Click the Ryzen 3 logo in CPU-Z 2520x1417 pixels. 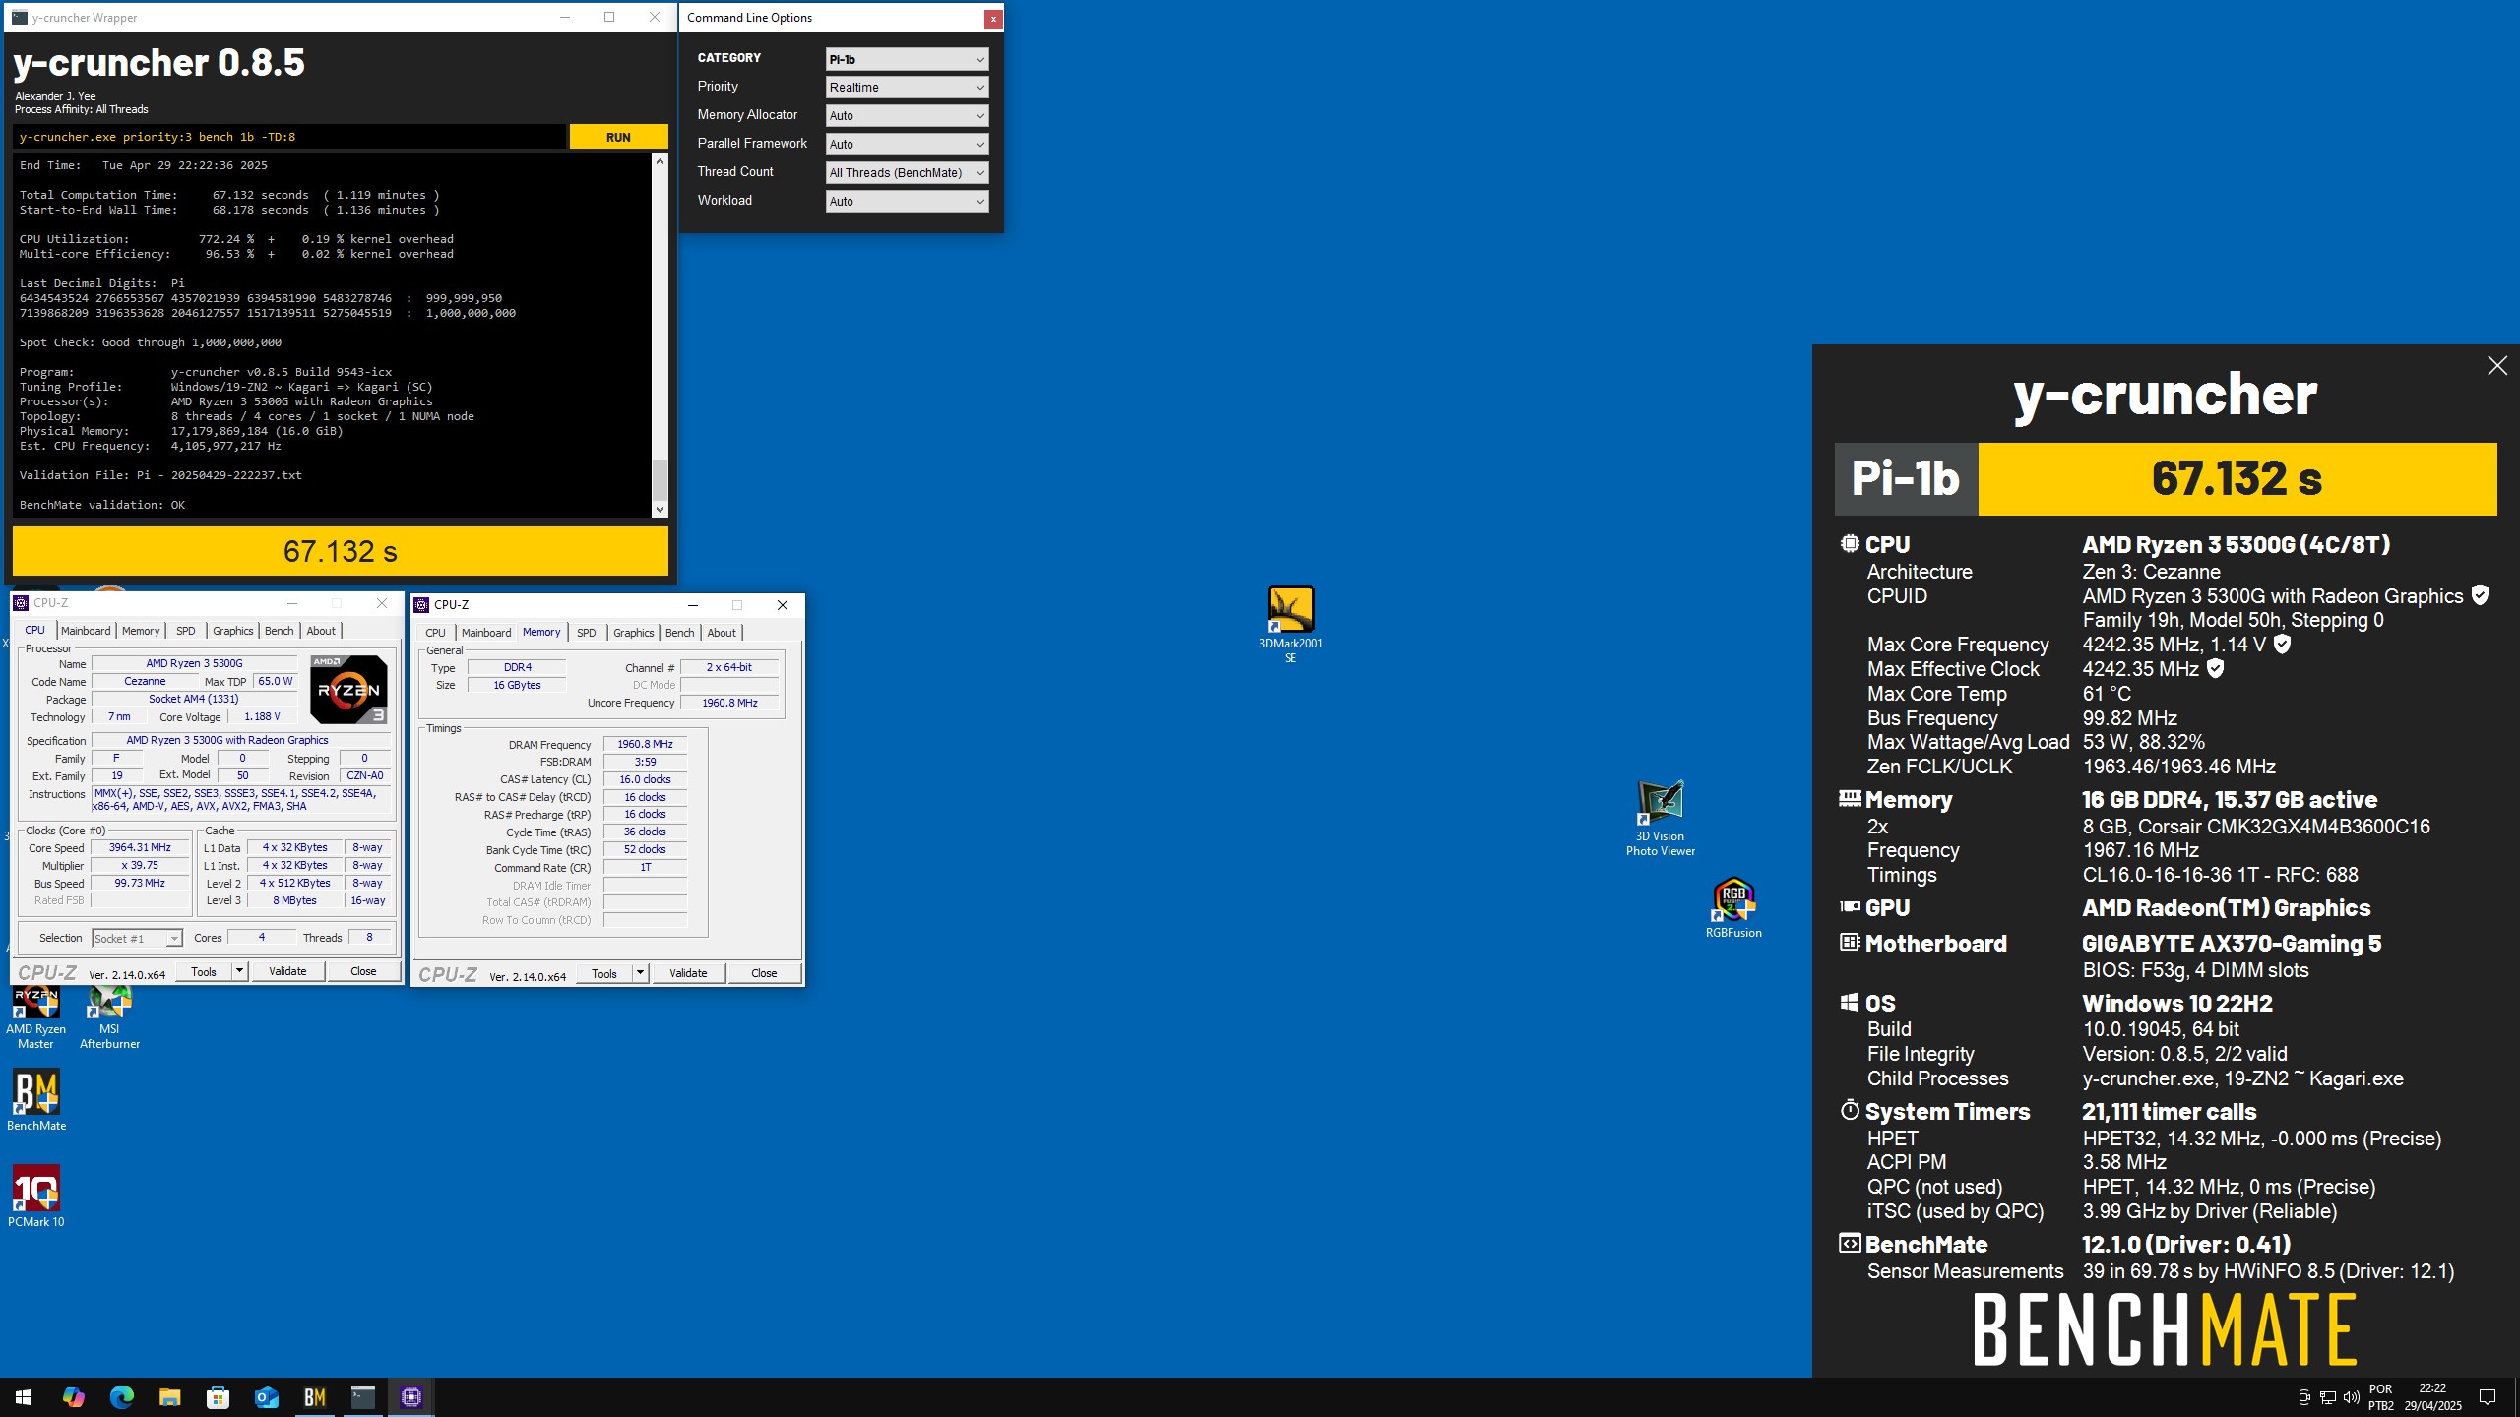coord(348,689)
